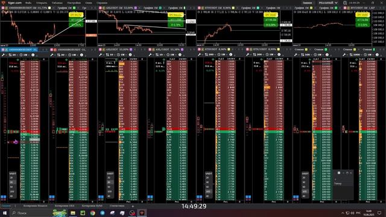Click yellow DV label on ETHUSDT chart
Screen dimensions: 386x217
pos(271,15)
